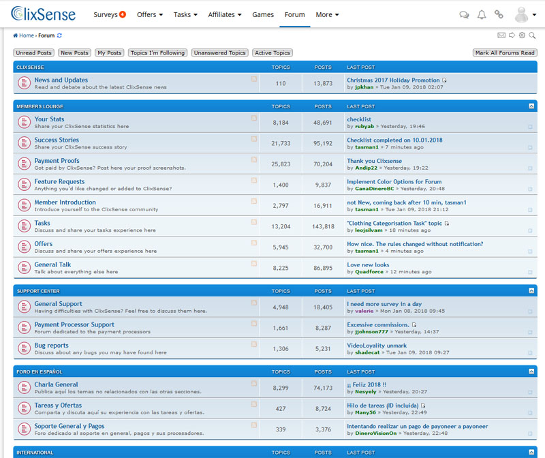Click the News and Updates forum icon

[25, 83]
